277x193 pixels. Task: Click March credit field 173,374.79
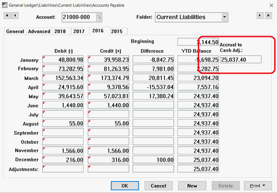click(108, 78)
